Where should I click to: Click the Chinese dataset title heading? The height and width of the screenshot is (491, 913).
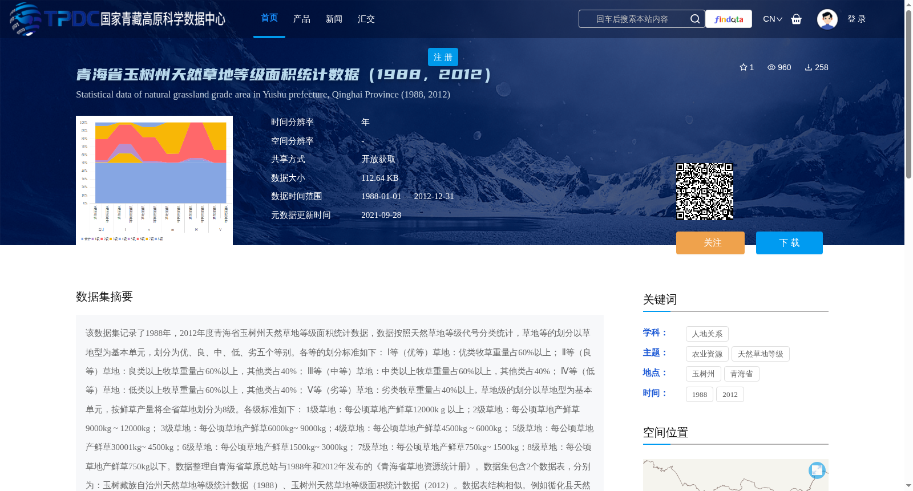point(284,75)
